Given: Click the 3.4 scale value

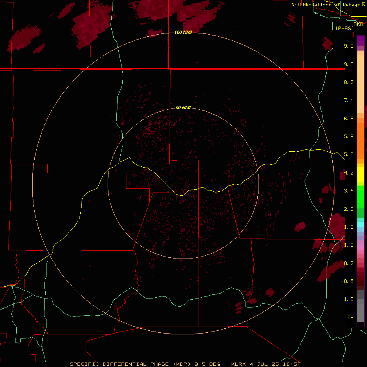Looking at the screenshot, I should pos(349,191).
